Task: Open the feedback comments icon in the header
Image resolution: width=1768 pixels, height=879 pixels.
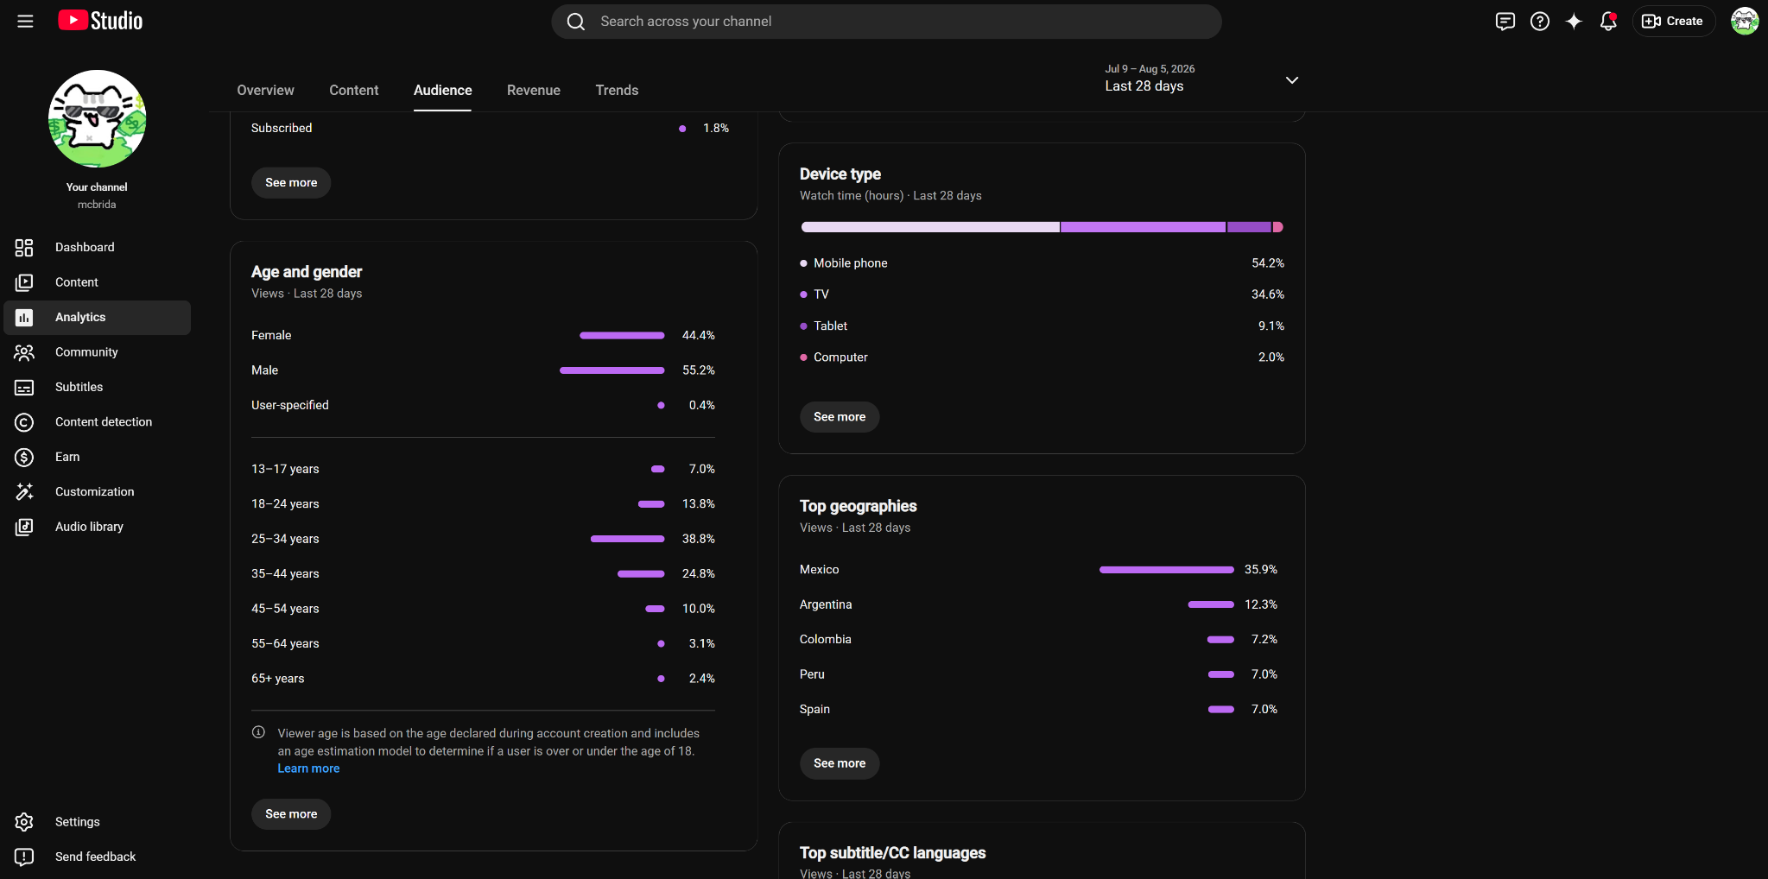Action: pos(1505,22)
